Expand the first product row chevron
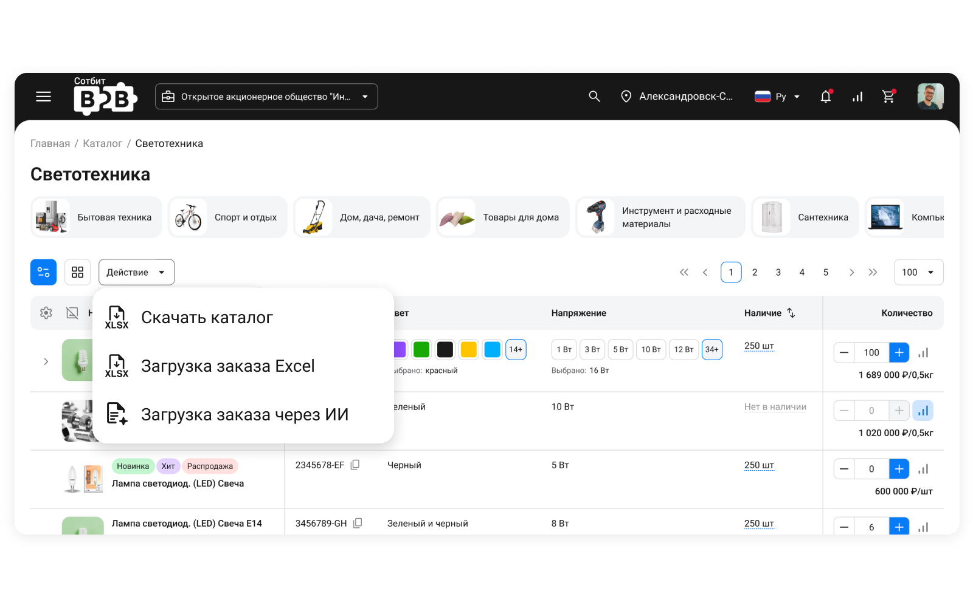 [x=46, y=361]
